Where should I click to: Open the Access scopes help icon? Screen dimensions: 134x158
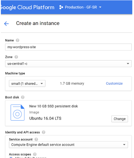coord(35,154)
